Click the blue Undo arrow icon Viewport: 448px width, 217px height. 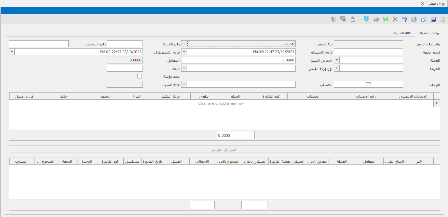pos(404,19)
